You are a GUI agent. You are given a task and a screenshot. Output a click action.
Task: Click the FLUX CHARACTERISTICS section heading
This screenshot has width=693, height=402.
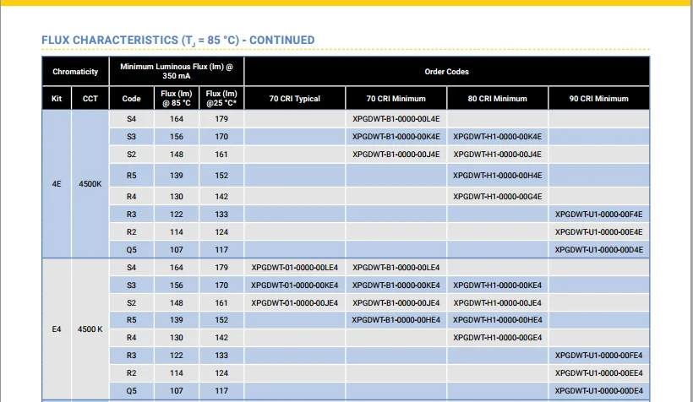pos(177,40)
